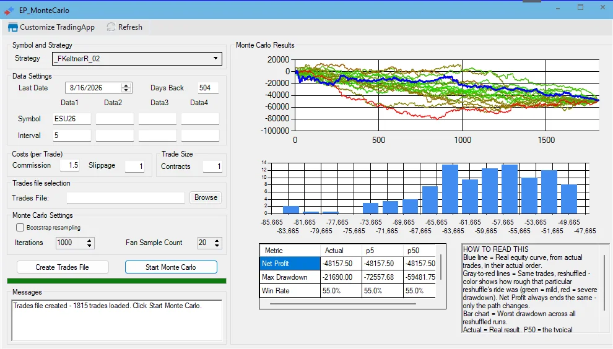Click the Metric column header
Image resolution: width=613 pixels, height=349 pixels.
[x=290, y=251]
